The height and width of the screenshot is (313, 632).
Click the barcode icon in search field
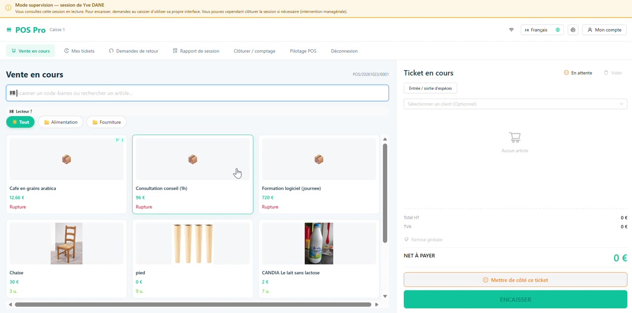13,93
